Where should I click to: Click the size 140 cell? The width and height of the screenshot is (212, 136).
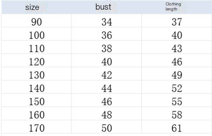click(37, 88)
